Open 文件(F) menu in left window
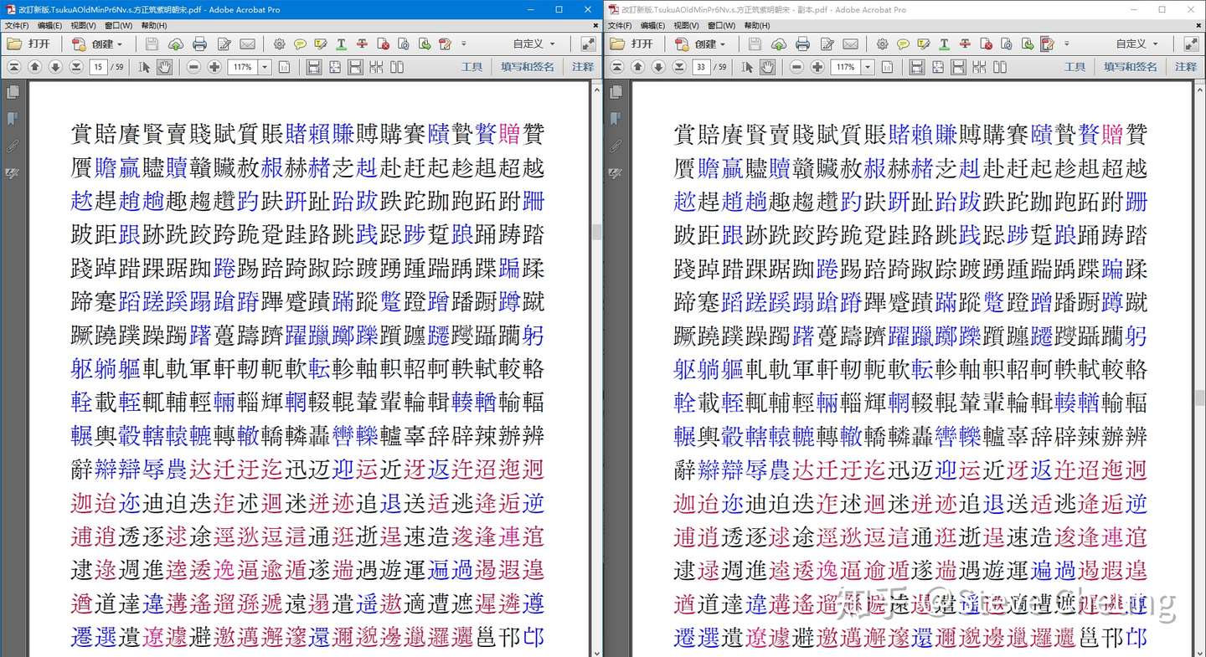This screenshot has width=1206, height=657. pos(17,26)
